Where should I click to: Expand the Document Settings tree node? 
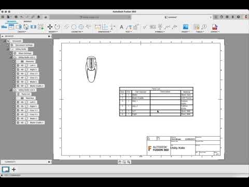[8, 45]
